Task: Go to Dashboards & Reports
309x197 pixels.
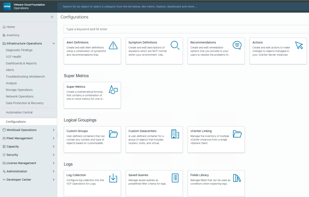Action: tap(21, 63)
